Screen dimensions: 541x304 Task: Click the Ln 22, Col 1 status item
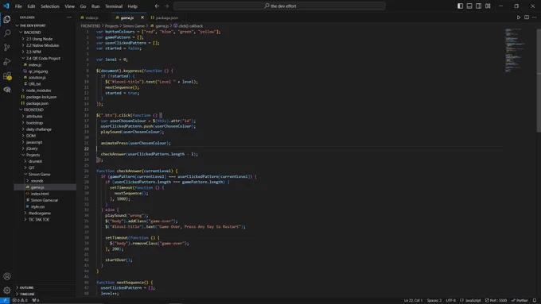coord(413,300)
